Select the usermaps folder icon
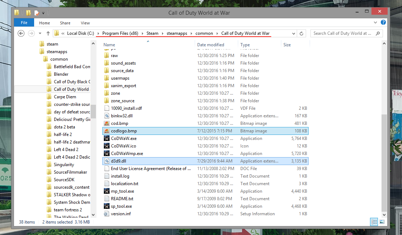The height and width of the screenshot is (235, 402). coord(107,78)
